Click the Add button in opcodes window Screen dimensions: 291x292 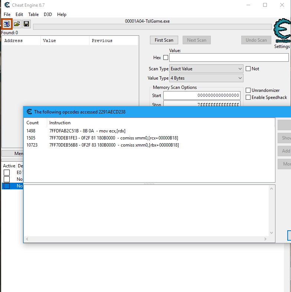tap(284, 151)
